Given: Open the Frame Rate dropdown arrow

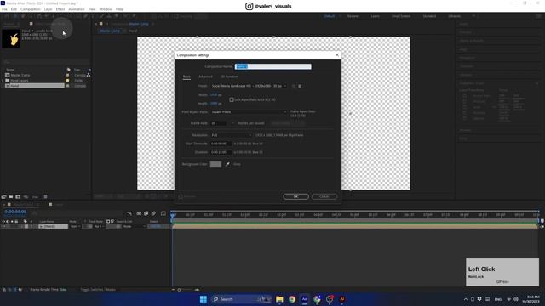Looking at the screenshot, I should 232,123.
